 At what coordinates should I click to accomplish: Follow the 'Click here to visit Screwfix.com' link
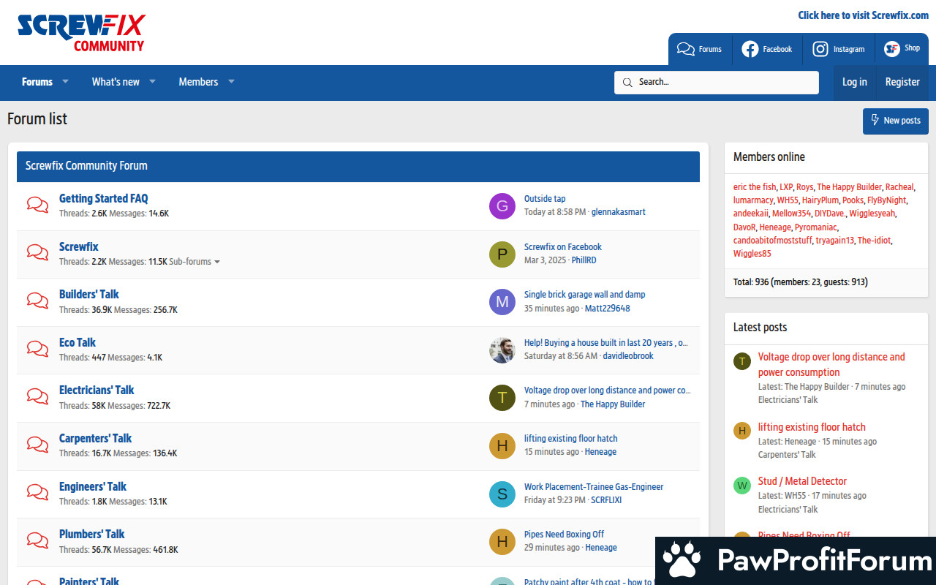click(864, 15)
